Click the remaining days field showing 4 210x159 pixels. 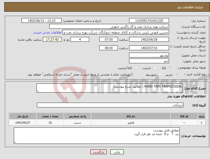(x=80, y=39)
